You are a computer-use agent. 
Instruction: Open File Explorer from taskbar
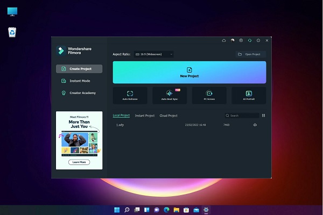[177, 210]
